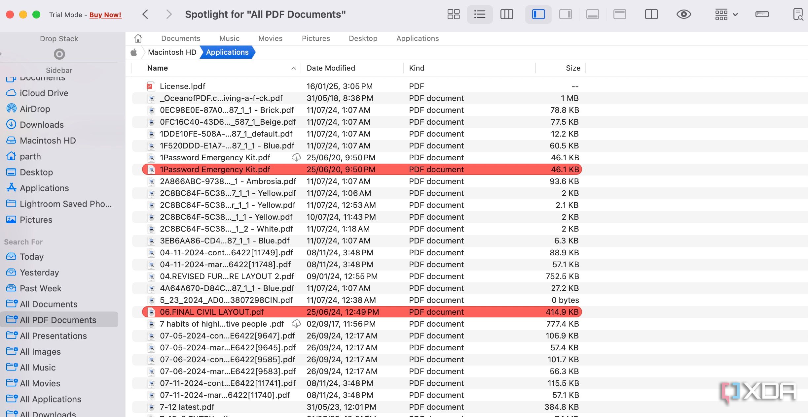
Task: Switch to icon grid view
Action: (453, 15)
